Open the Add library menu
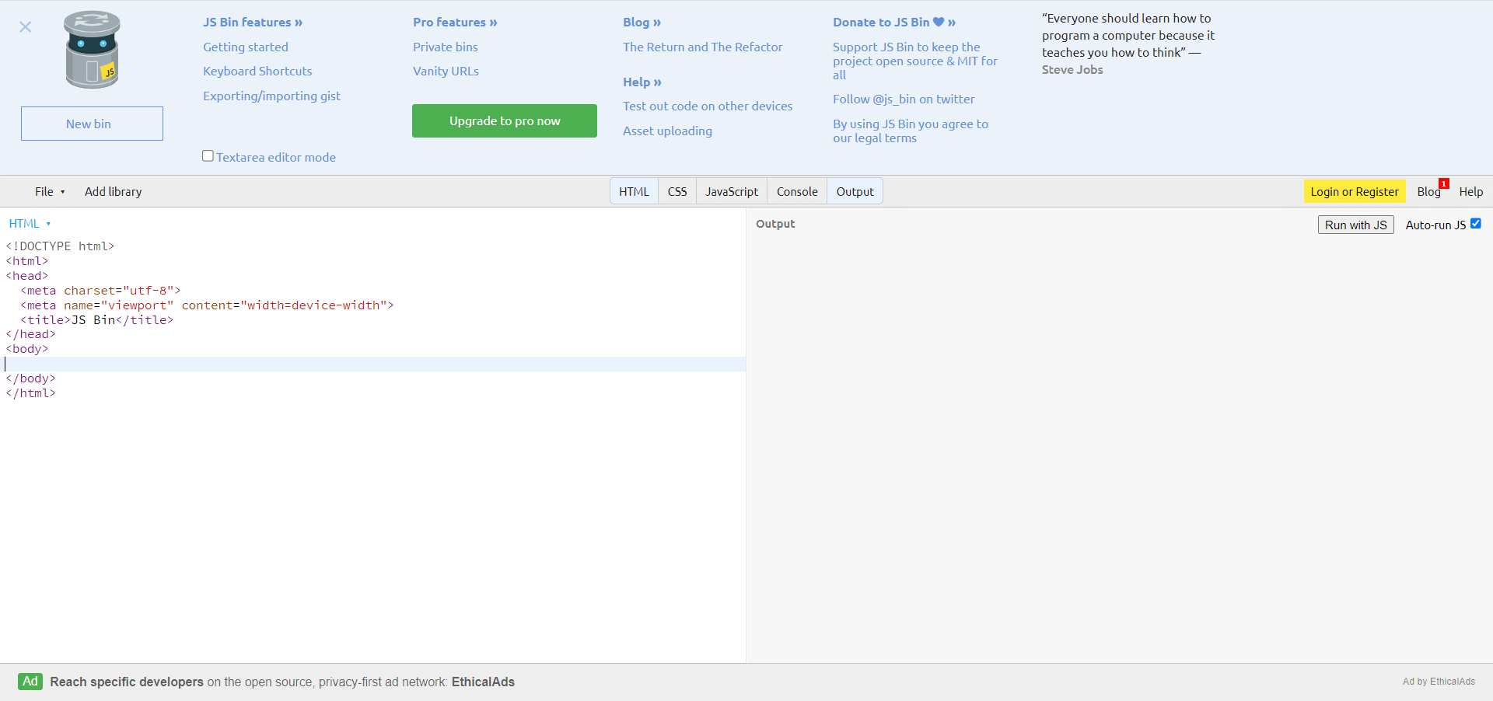 pos(114,192)
